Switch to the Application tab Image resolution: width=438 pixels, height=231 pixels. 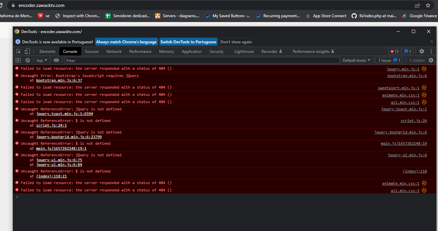click(x=192, y=51)
